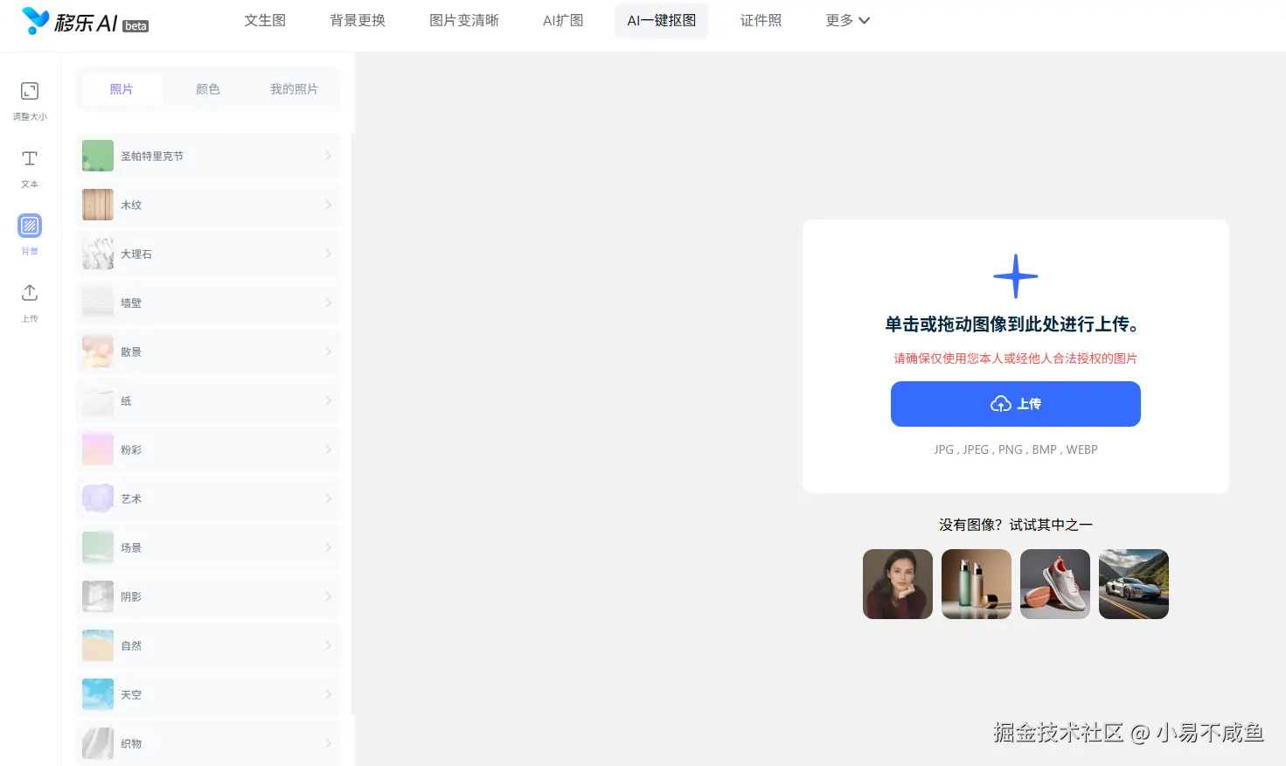The width and height of the screenshot is (1286, 766).
Task: Click the 墙壁 wall thumbnail
Action: (98, 303)
